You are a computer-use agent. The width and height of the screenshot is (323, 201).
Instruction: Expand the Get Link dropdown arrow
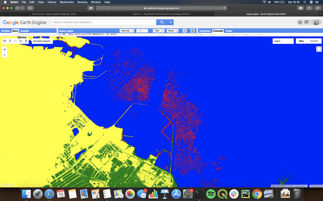click(x=132, y=31)
